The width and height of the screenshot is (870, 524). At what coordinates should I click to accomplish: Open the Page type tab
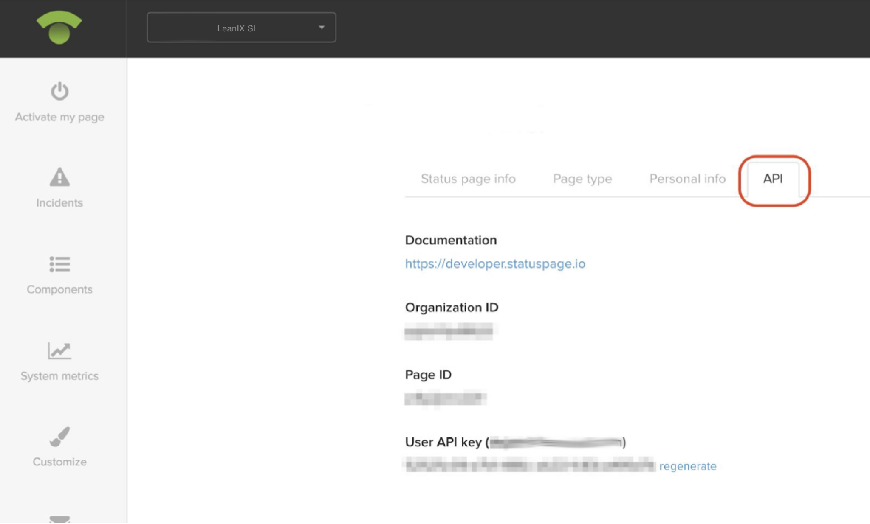[582, 179]
